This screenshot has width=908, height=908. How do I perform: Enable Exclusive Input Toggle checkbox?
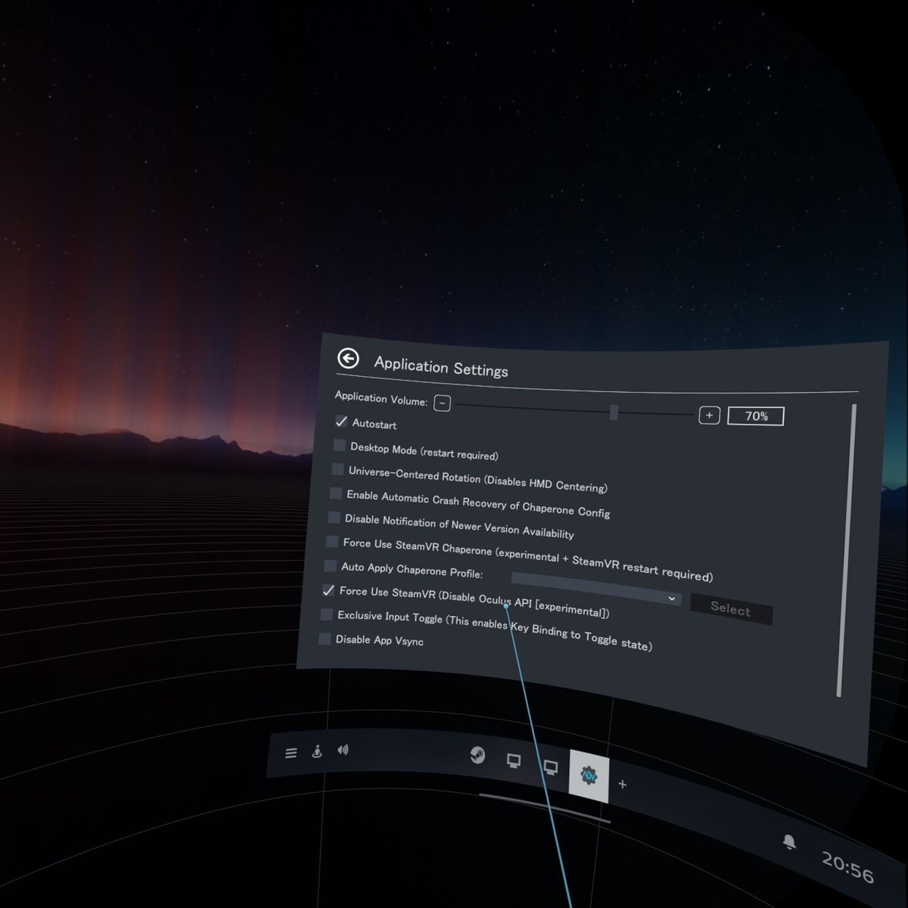point(326,614)
